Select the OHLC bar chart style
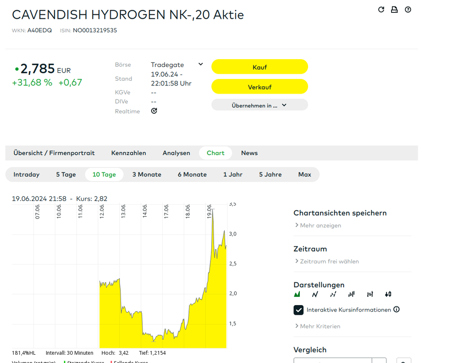Screen dimensions: 458x363 tap(370, 294)
